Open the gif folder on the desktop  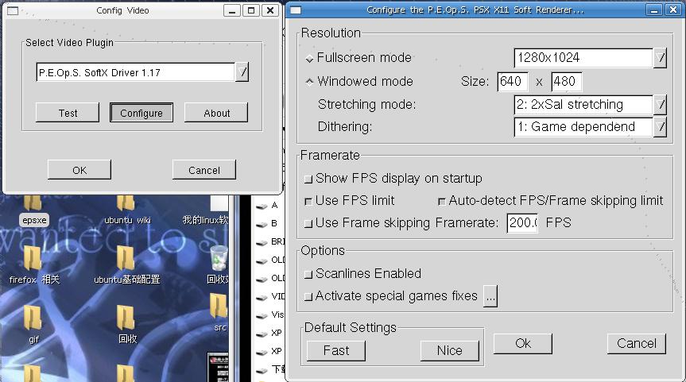pos(33,324)
